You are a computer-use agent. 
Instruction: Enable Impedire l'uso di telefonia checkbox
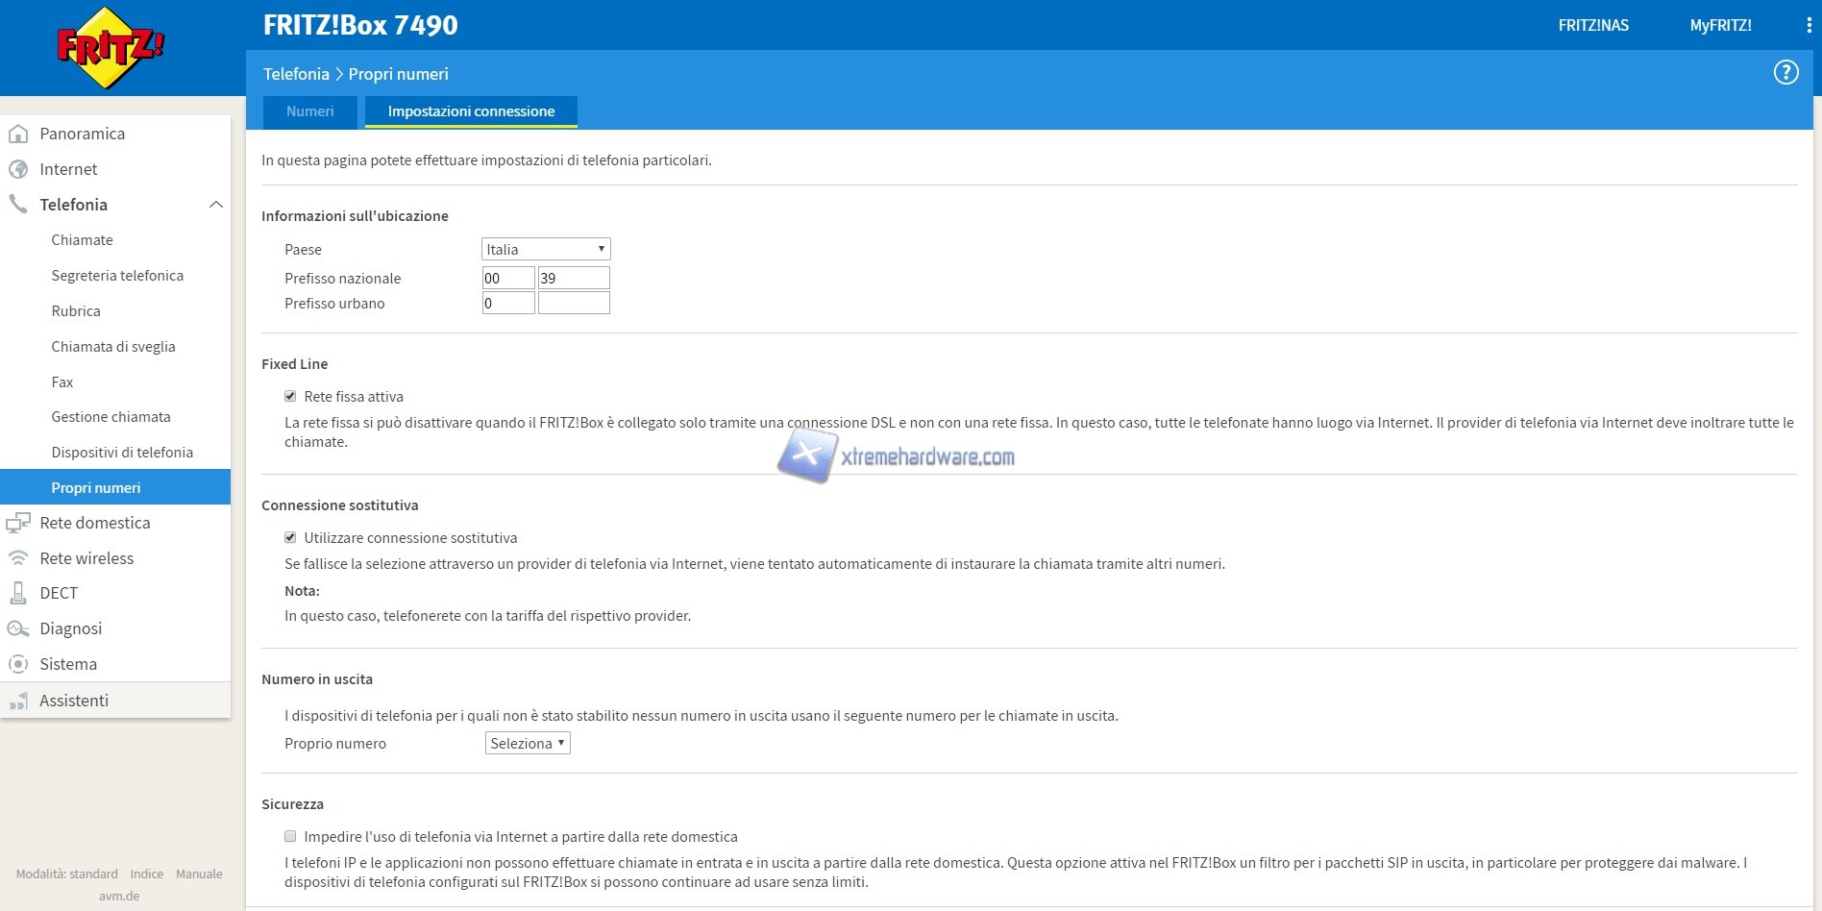click(290, 837)
